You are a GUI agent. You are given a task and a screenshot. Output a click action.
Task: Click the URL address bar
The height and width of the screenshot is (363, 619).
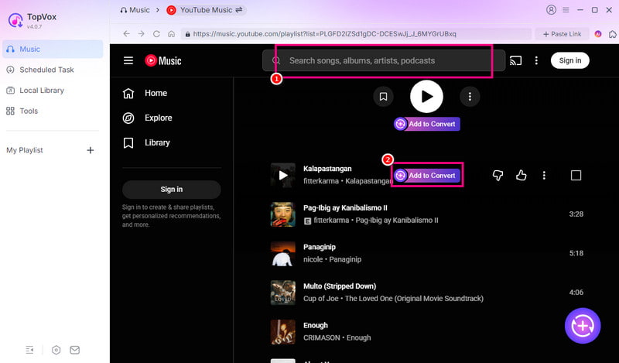[x=356, y=34]
